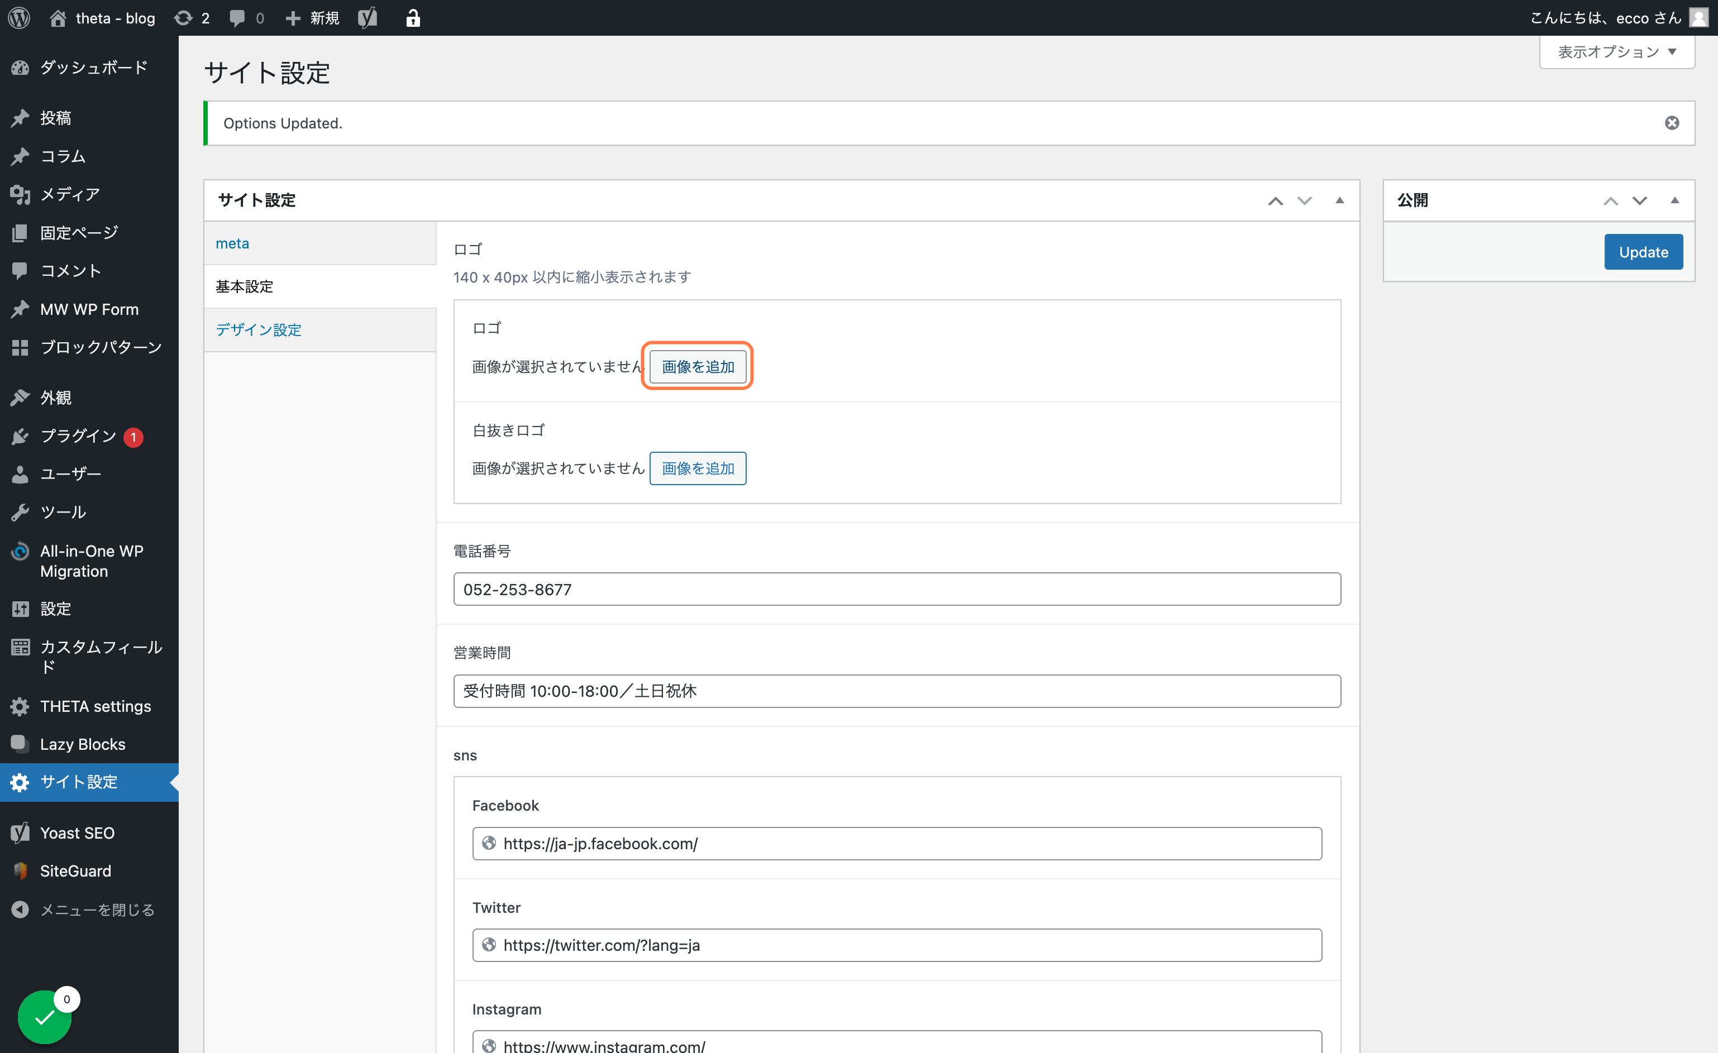Open SiteGuard sidebar menu
This screenshot has width=1718, height=1053.
coord(89,871)
